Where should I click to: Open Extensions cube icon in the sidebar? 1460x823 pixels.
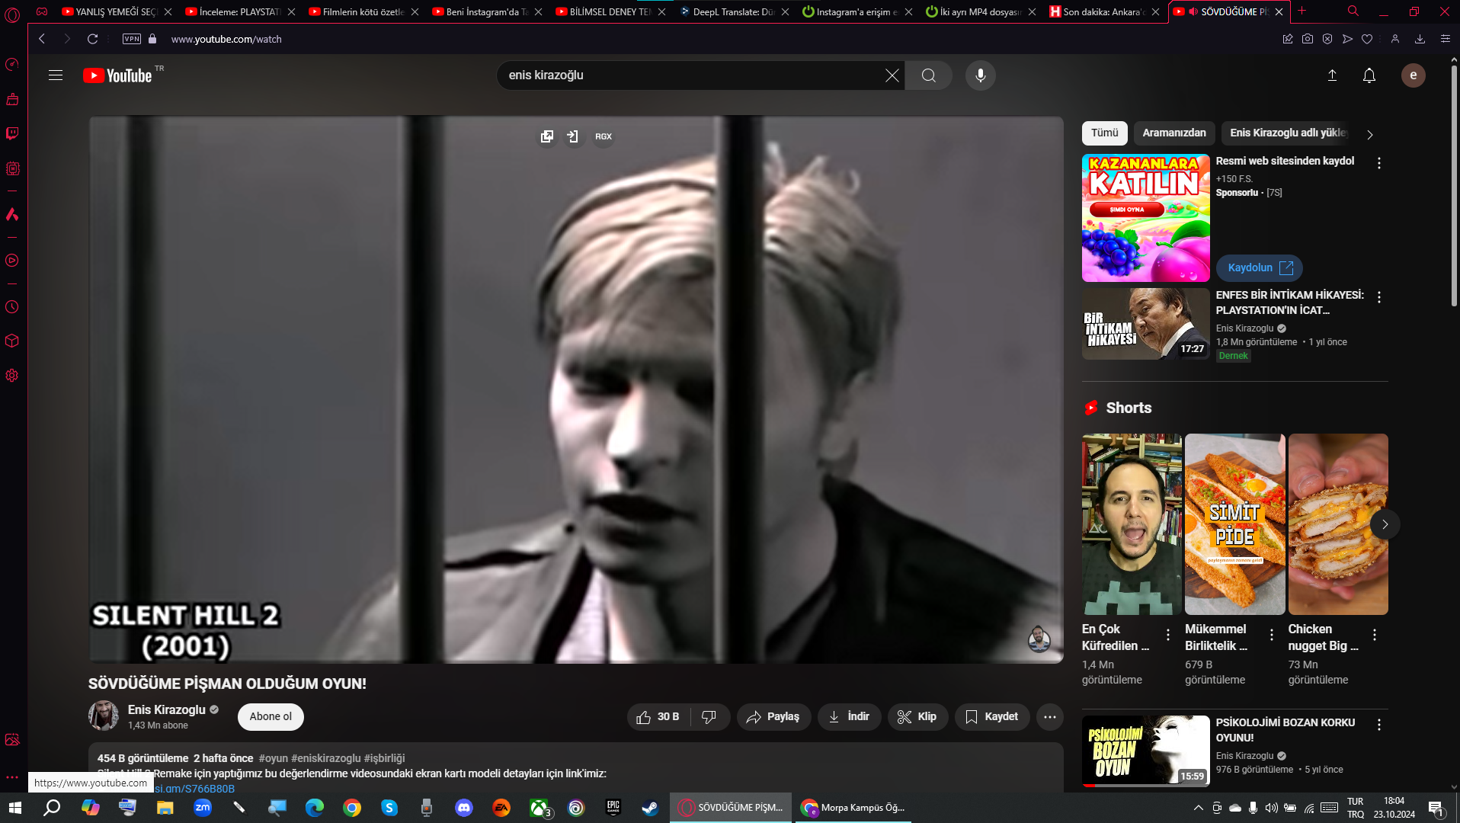12,341
